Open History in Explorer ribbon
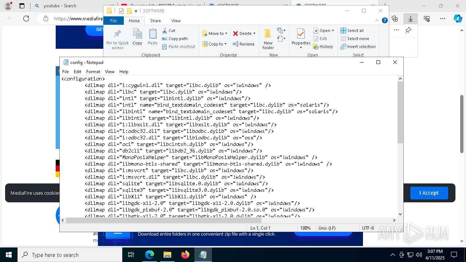The height and width of the screenshot is (262, 466). (x=323, y=47)
